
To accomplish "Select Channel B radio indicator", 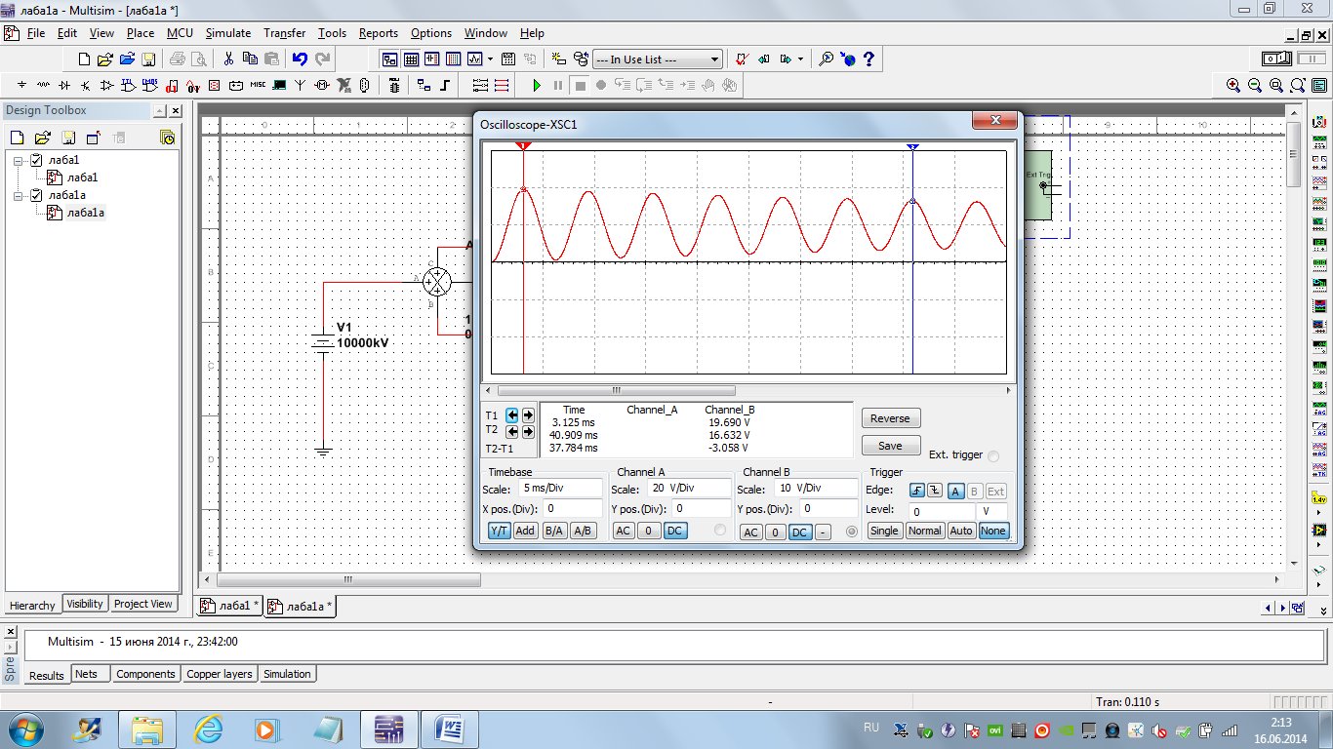I will tap(851, 531).
